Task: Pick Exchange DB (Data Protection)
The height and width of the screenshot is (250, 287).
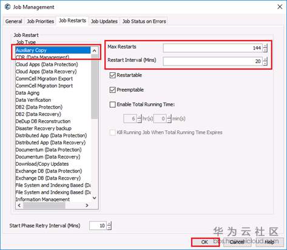Action: click(53, 171)
